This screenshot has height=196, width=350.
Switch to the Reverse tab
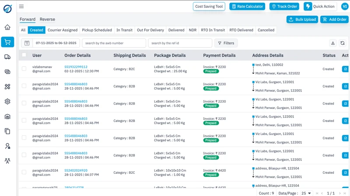click(x=47, y=19)
